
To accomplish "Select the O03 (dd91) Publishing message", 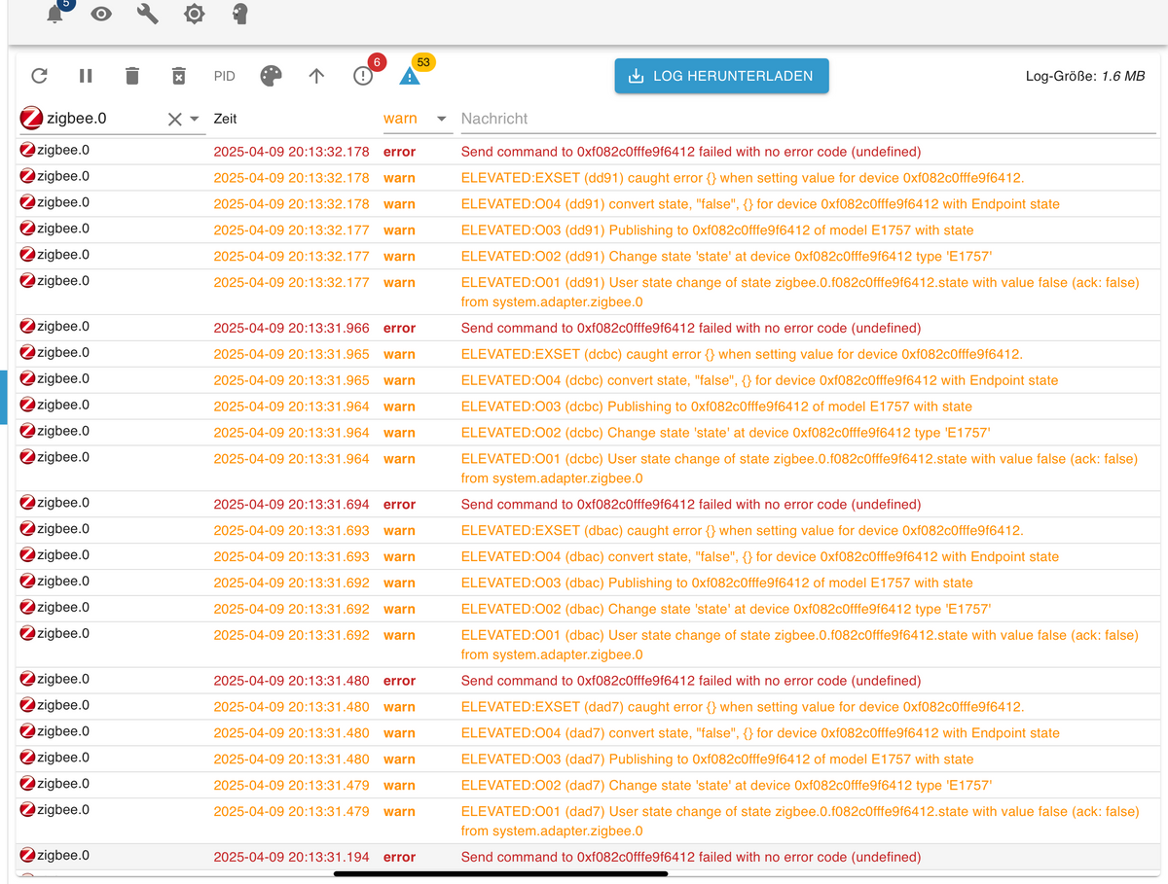I will click(717, 230).
